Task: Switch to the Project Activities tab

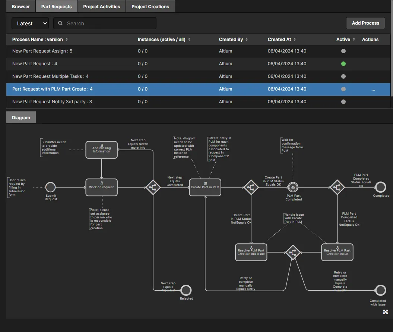Action: (x=102, y=6)
